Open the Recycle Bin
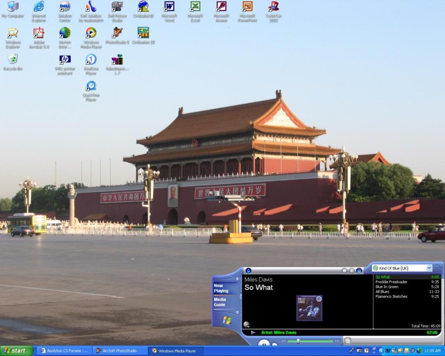The image size is (445, 356). pos(12,59)
